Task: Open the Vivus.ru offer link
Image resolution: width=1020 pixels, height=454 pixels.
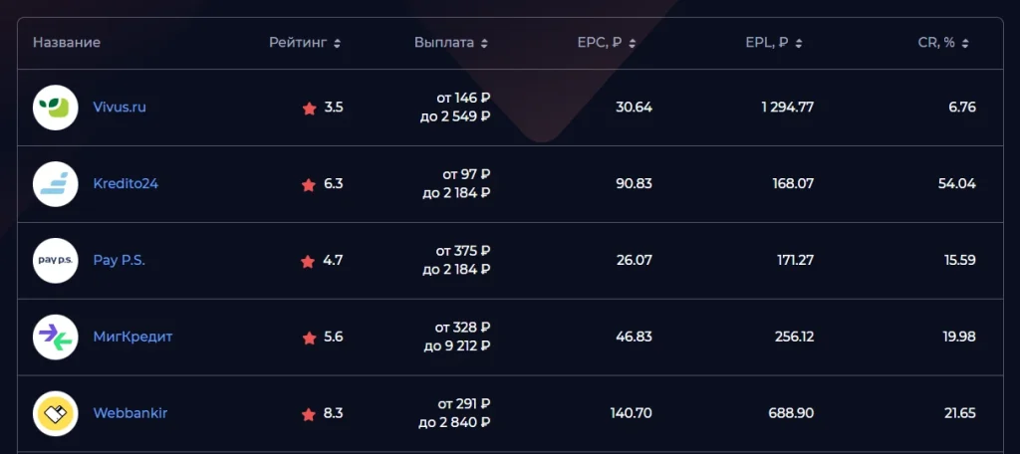Action: point(120,108)
